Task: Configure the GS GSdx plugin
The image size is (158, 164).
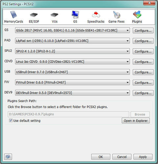Action: [143, 31]
